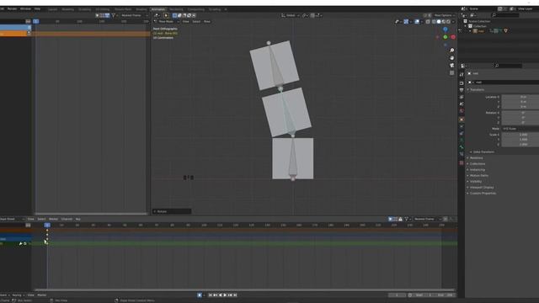Viewport: 539px width, 303px height.
Task: Select solid viewport shading mode
Action: [439, 22]
